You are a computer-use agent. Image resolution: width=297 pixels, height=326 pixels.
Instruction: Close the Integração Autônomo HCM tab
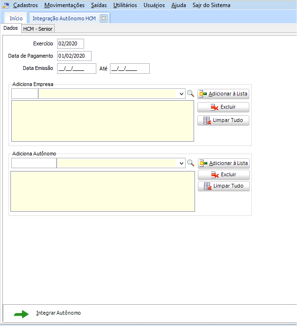point(103,18)
